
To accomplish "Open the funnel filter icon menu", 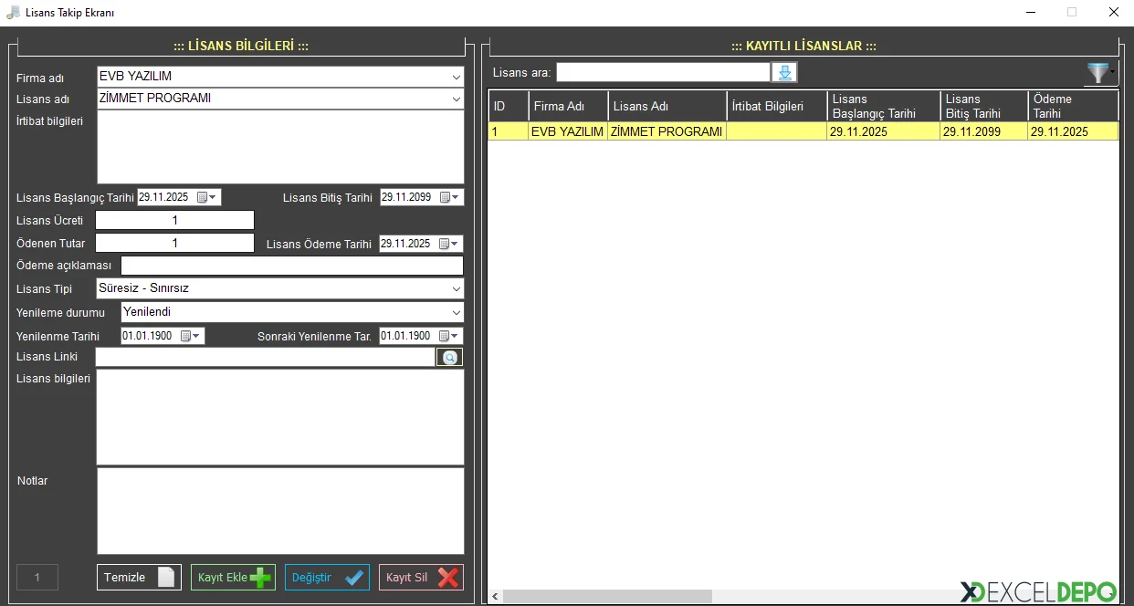I will tap(1098, 74).
